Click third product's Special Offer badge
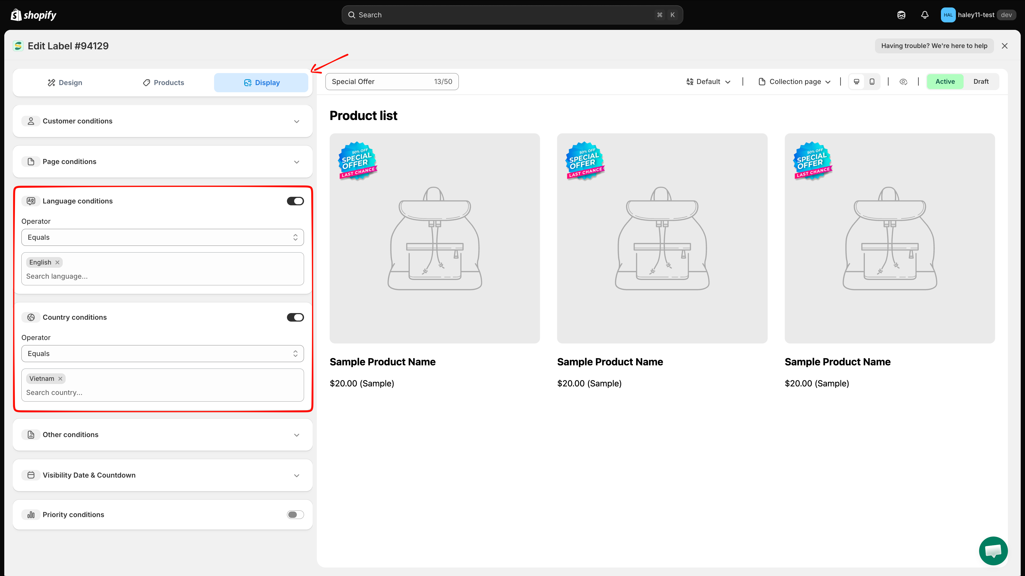 pyautogui.click(x=813, y=161)
